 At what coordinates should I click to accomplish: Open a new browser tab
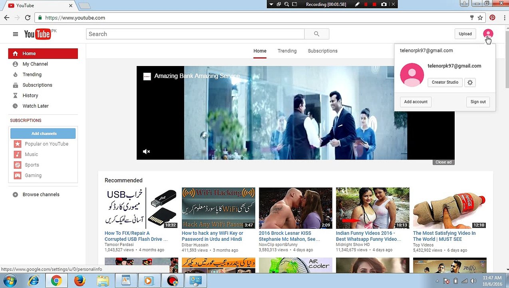coord(85,6)
